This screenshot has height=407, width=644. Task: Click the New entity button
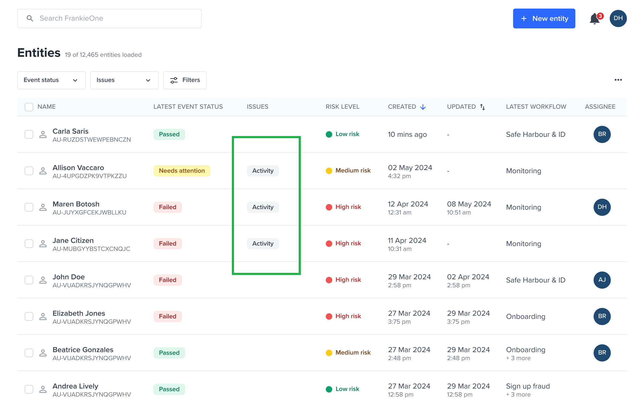coord(544,18)
